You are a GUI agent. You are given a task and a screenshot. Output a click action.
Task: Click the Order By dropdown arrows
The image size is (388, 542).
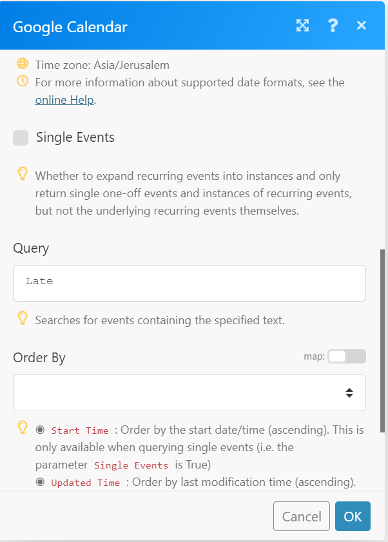tap(349, 393)
